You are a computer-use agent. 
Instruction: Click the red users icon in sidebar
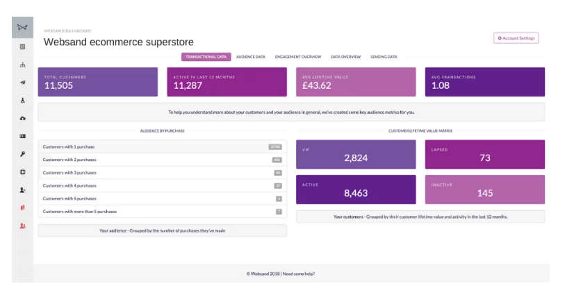(22, 225)
